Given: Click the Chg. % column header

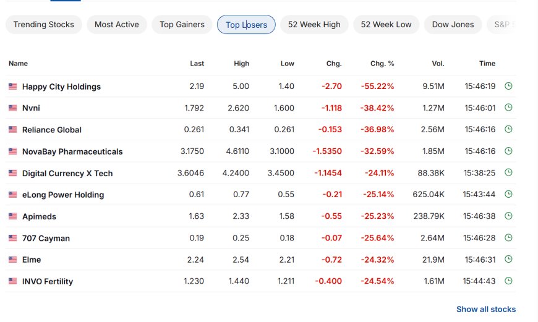Looking at the screenshot, I should pos(382,64).
